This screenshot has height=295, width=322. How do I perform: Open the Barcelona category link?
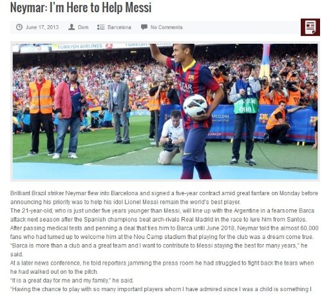pos(119,27)
